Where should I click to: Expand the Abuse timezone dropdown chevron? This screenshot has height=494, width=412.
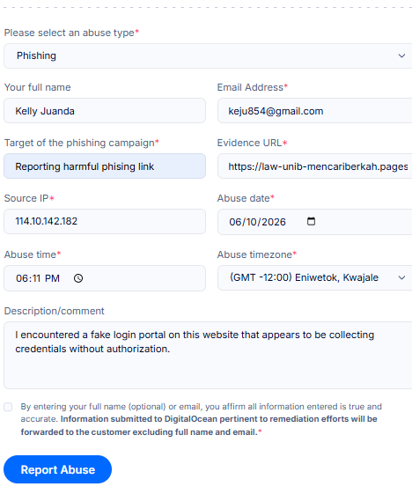coord(401,277)
